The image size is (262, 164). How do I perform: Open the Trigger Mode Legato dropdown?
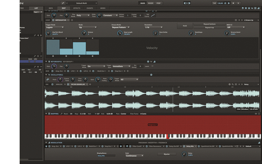[55, 27]
